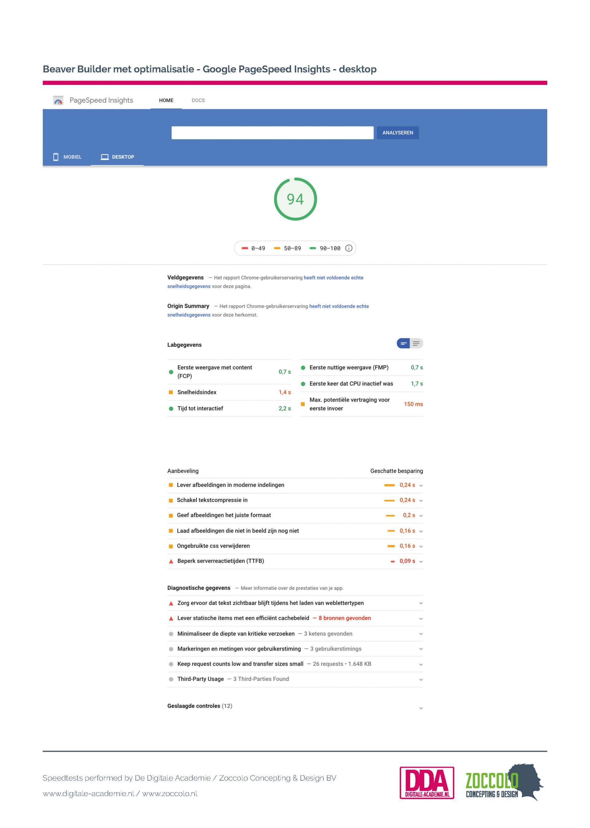Click the URL input field
Screen dimensions: 590x828
pos(273,133)
